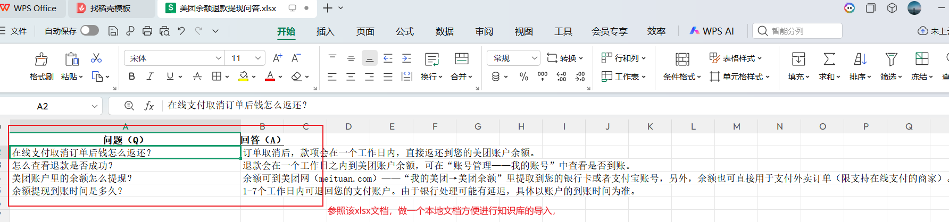Expand the Worksheet (工作表) menu
949x222 pixels.
[x=623, y=76]
